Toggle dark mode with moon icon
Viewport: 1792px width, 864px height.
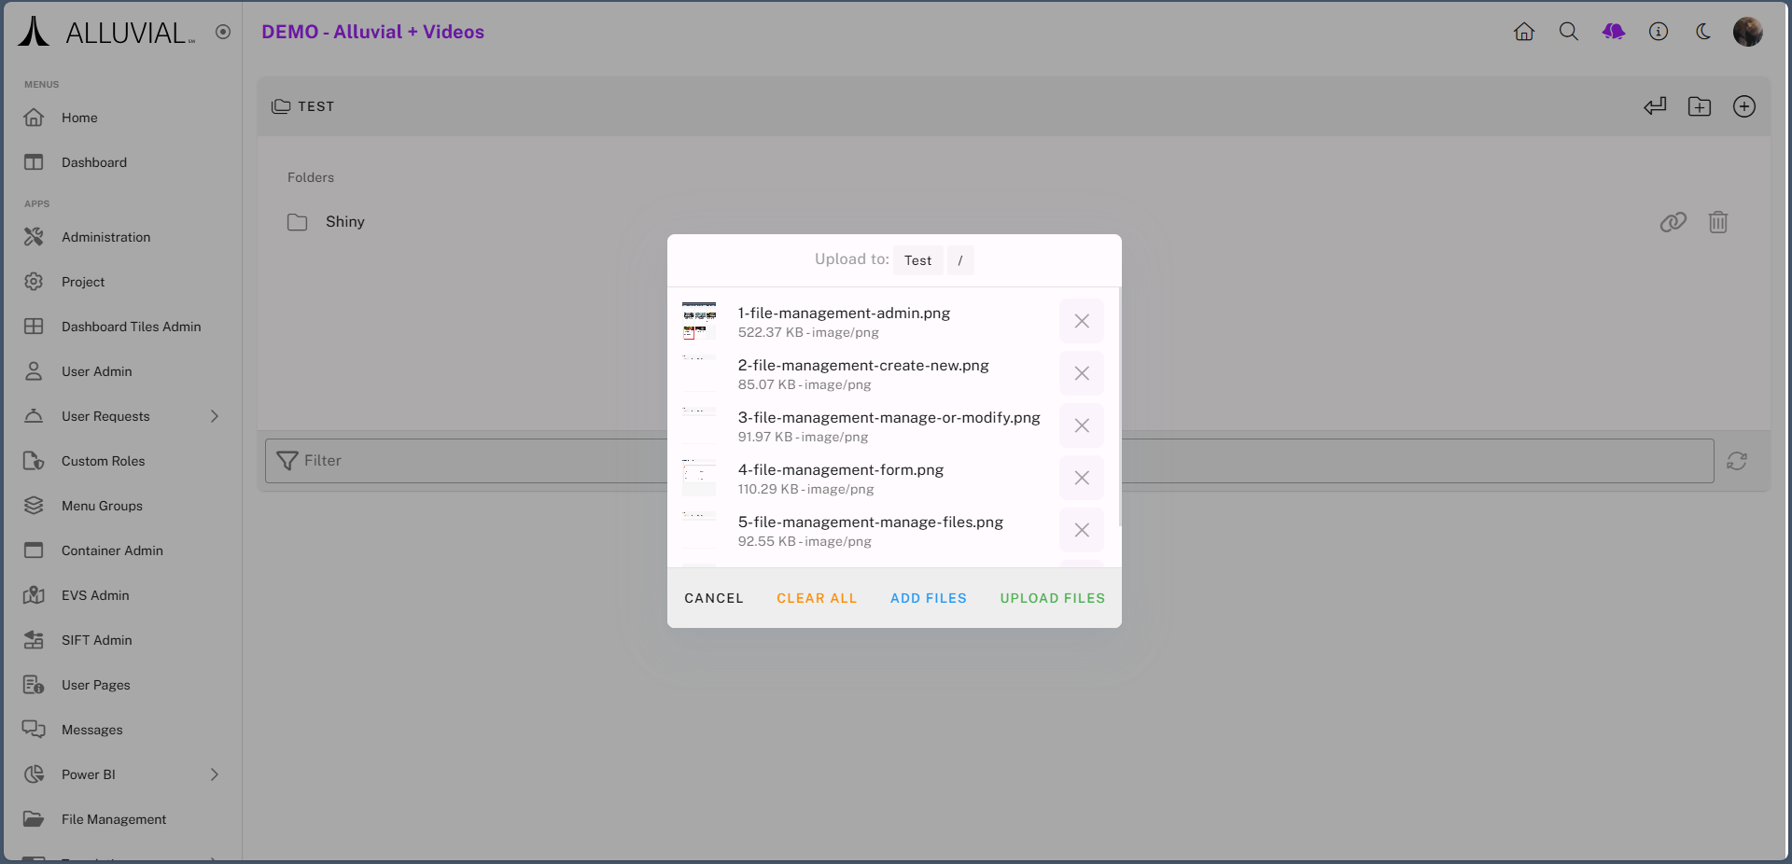point(1703,32)
